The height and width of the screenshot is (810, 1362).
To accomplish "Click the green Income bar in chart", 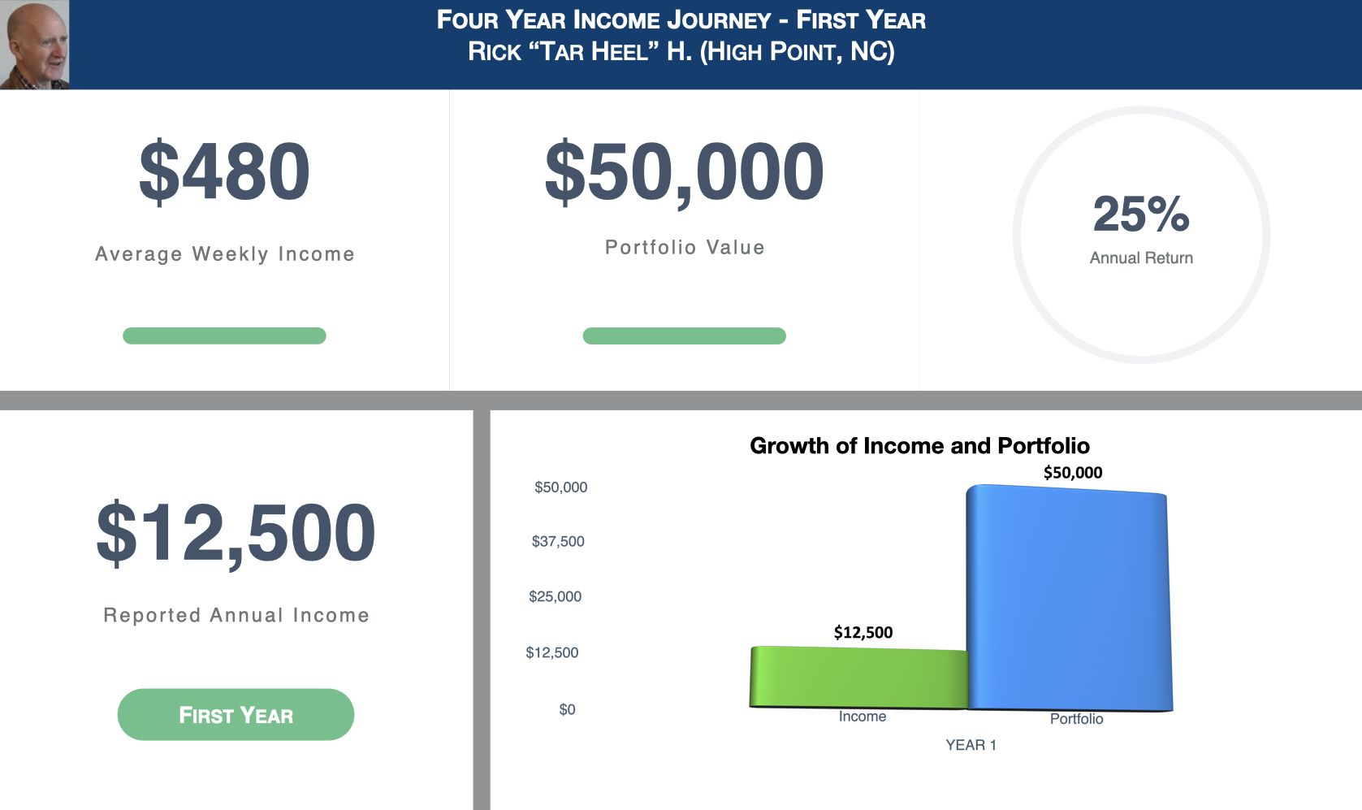I will [x=858, y=678].
